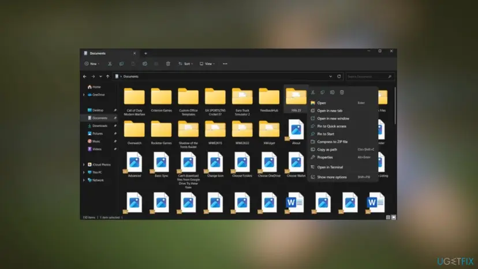Select the Custom Office Templates folder
This screenshot has height=269, width=478.
pyautogui.click(x=188, y=102)
